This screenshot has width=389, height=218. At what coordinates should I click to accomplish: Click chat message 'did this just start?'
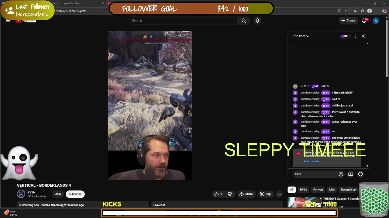tap(342, 106)
